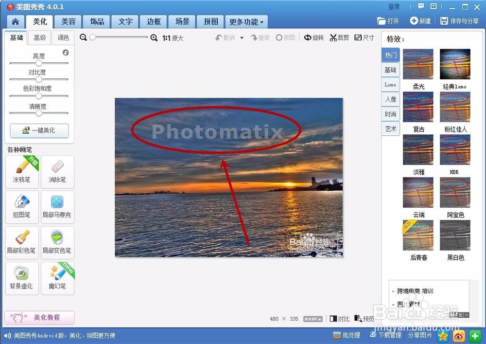Open the 背景虚化 background blur tool
The image size is (486, 344).
[22, 278]
